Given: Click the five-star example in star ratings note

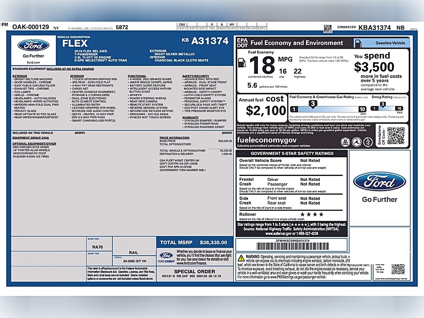Looking at the screenshot, I should pyautogui.click(x=298, y=225).
